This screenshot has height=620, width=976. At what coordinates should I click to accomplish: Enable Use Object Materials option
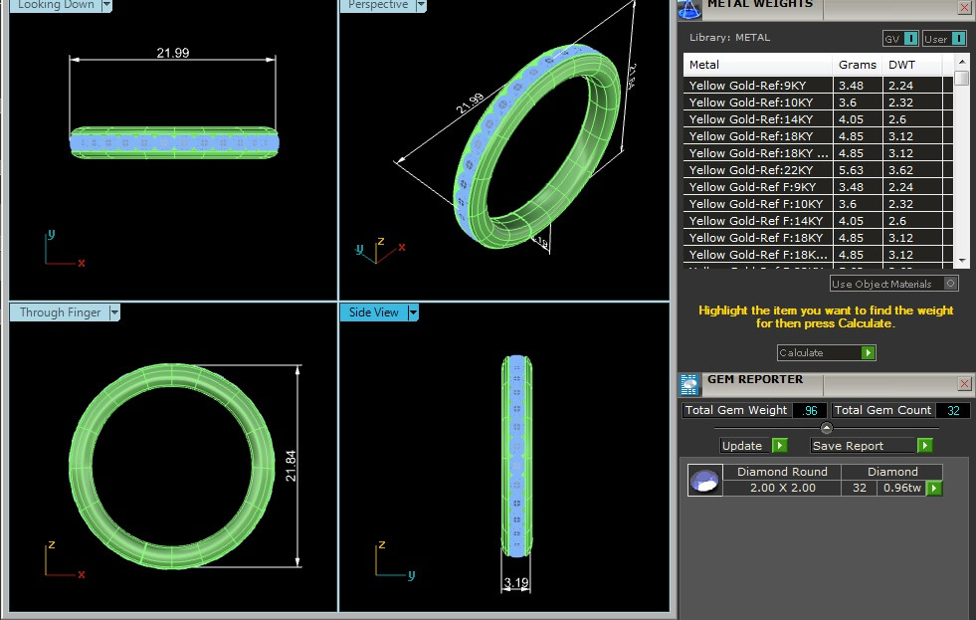click(x=950, y=284)
